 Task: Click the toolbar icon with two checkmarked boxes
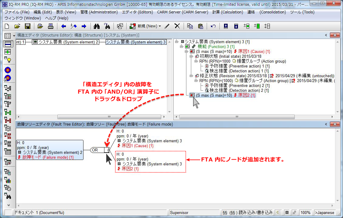[x=120, y=26]
